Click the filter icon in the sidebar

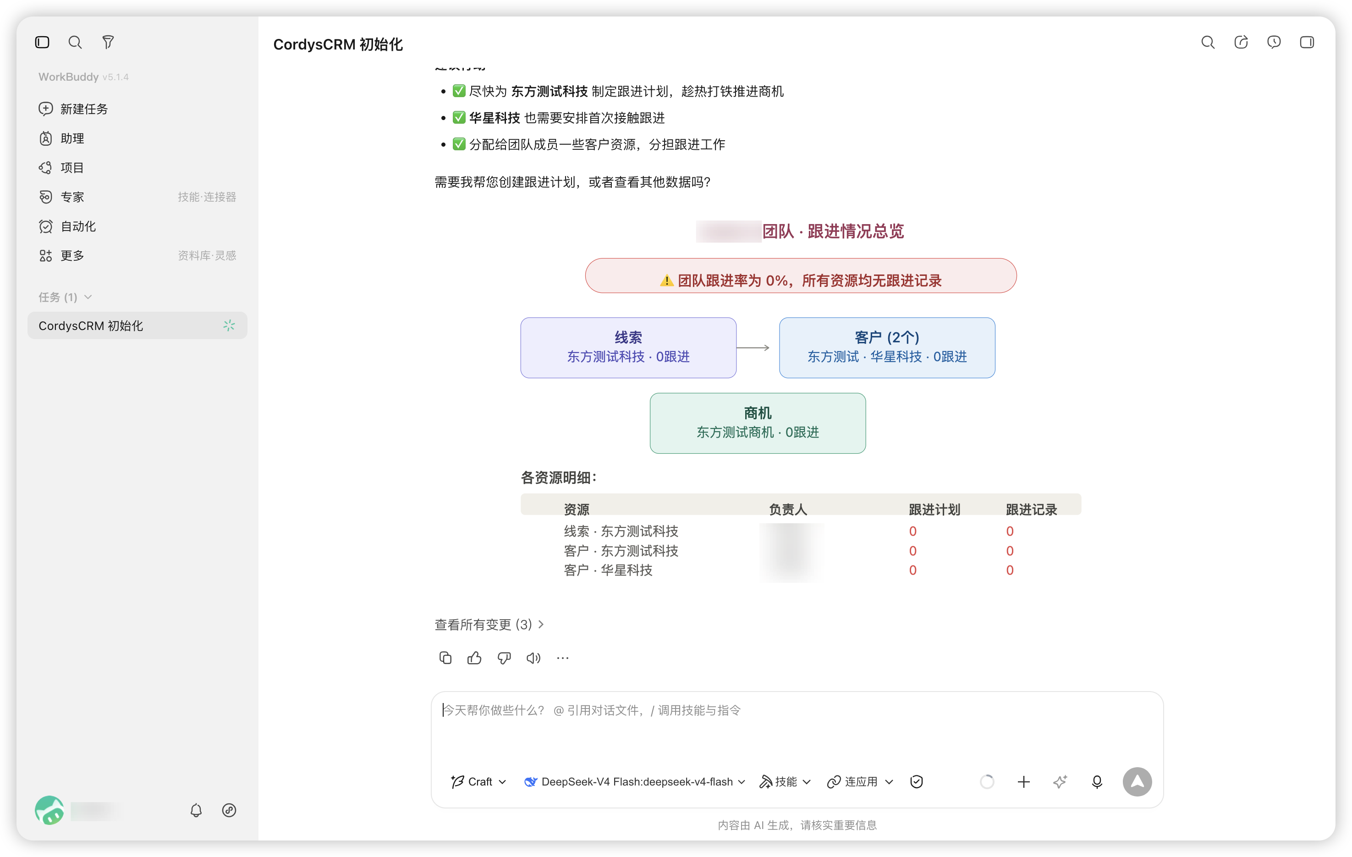click(x=108, y=42)
